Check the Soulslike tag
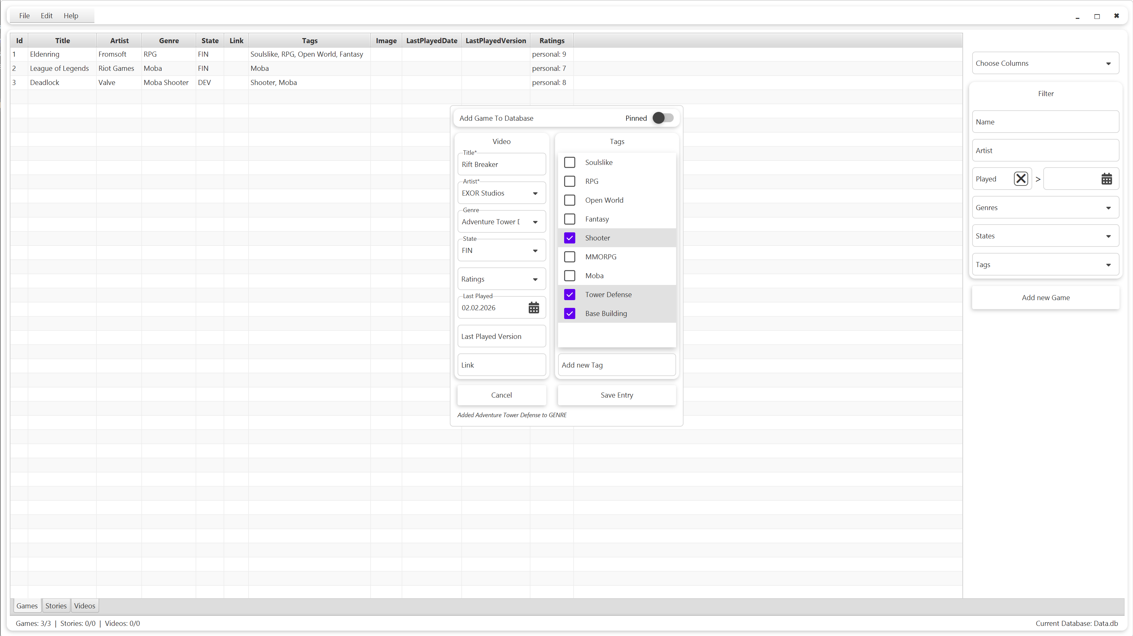This screenshot has width=1133, height=636. click(x=570, y=162)
